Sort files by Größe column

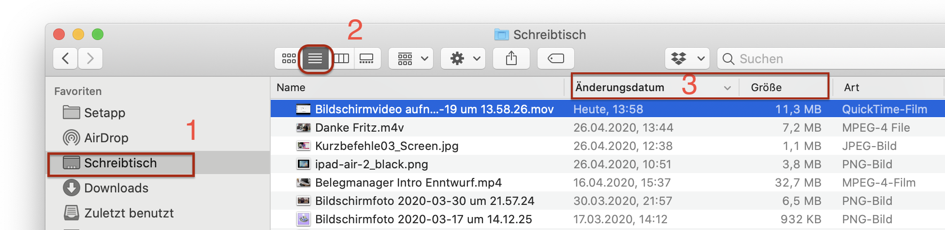[766, 87]
